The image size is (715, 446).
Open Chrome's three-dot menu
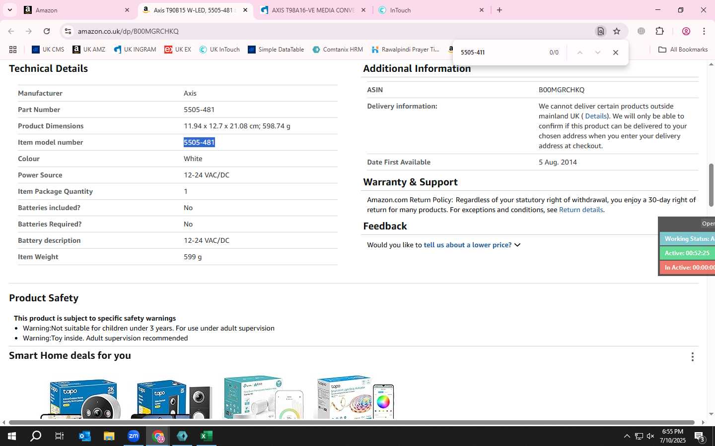click(x=704, y=31)
